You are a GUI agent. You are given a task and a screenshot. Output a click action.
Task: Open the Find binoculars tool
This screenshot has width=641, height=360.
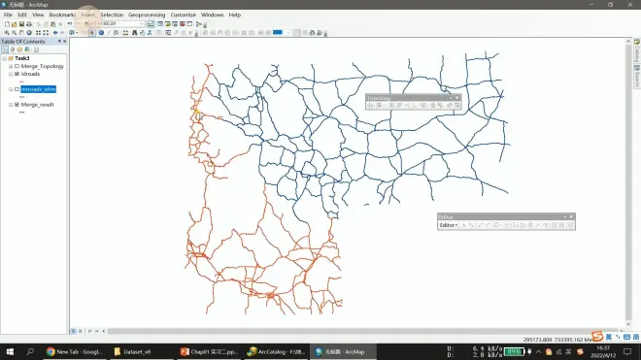[134, 33]
